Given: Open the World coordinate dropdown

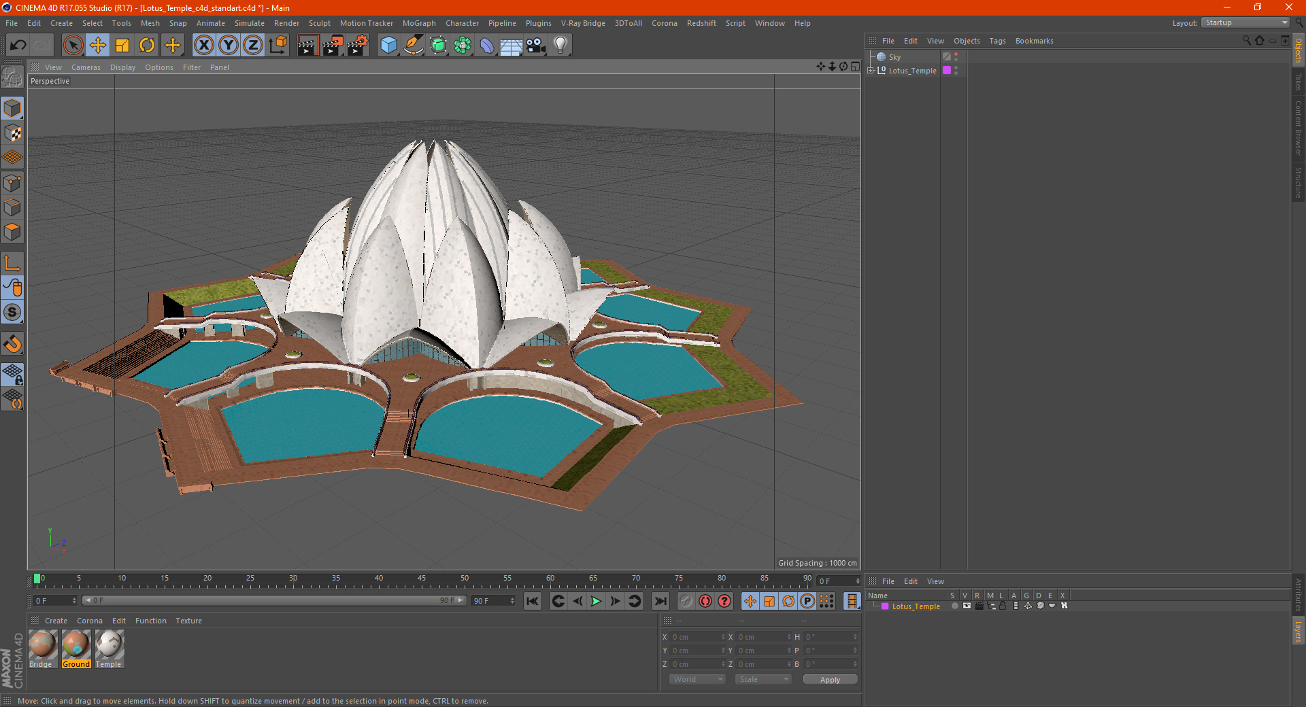Looking at the screenshot, I should tap(697, 679).
